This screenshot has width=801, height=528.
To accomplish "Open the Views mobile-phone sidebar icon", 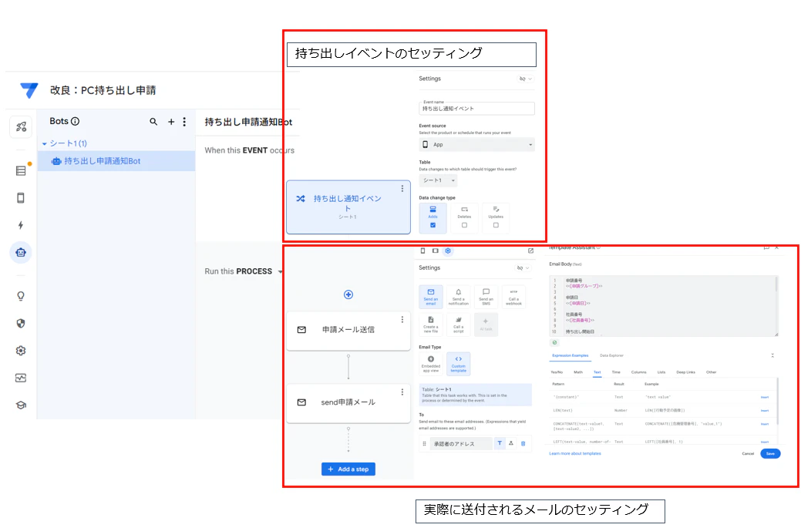I will tap(21, 198).
